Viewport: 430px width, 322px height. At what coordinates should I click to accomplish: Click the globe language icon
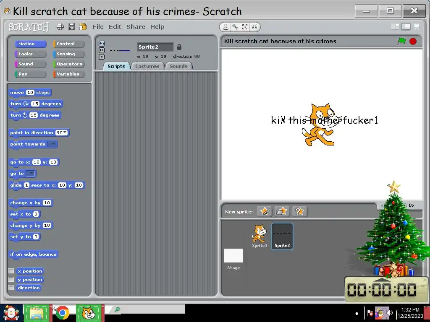[x=60, y=26]
